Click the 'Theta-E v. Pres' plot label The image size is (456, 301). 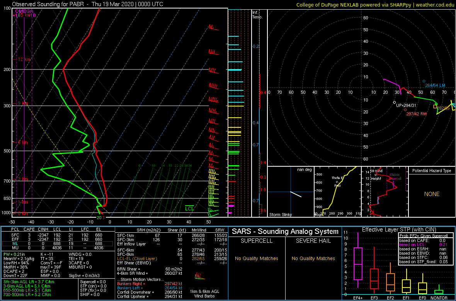pos(338,181)
